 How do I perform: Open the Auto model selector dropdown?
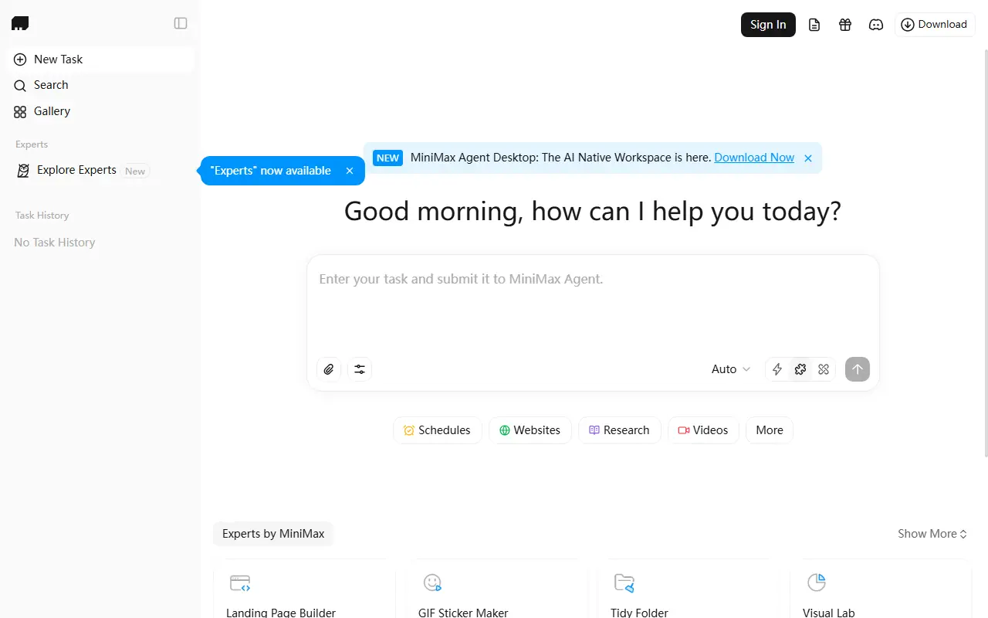[x=729, y=369]
